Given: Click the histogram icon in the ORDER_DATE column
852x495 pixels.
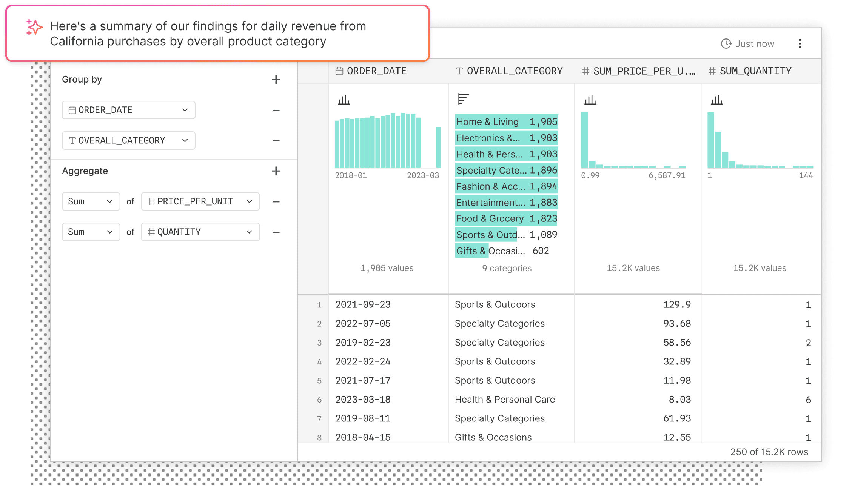Looking at the screenshot, I should coord(344,100).
